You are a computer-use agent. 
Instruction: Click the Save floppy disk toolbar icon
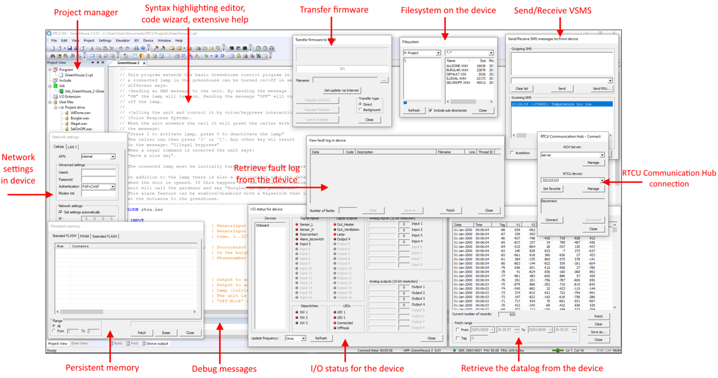pos(70,48)
